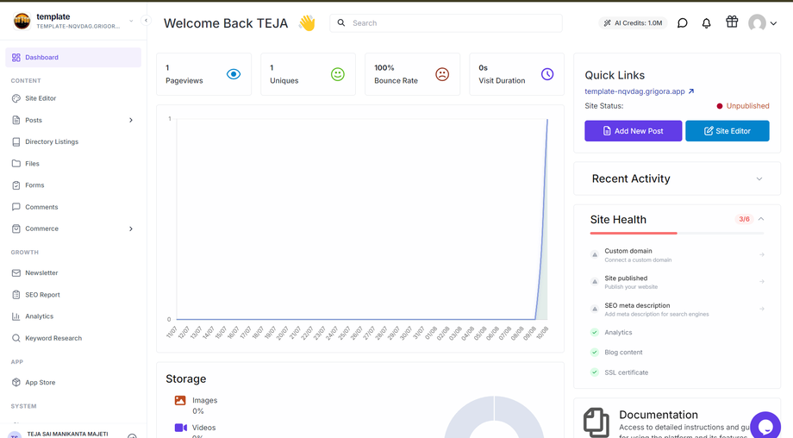This screenshot has width=793, height=438.
Task: Open Files in the sidebar
Action: click(73, 163)
